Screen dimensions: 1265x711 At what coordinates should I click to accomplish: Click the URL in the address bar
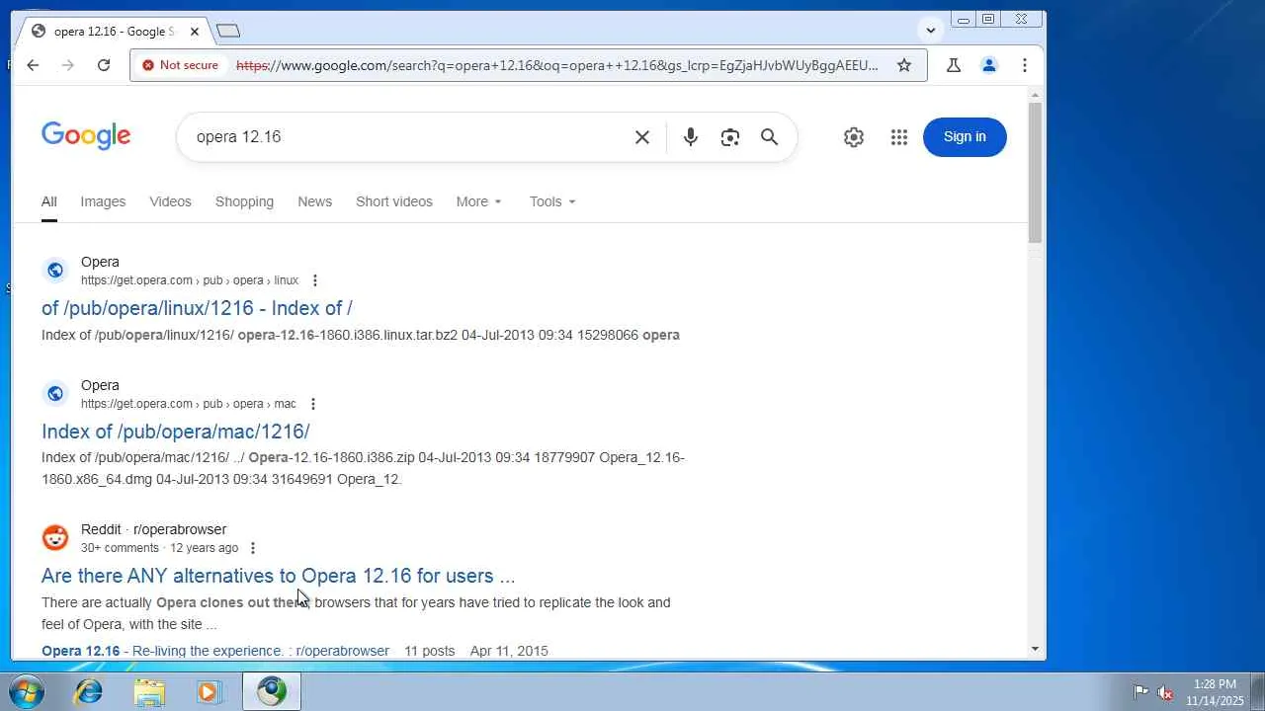pyautogui.click(x=556, y=65)
